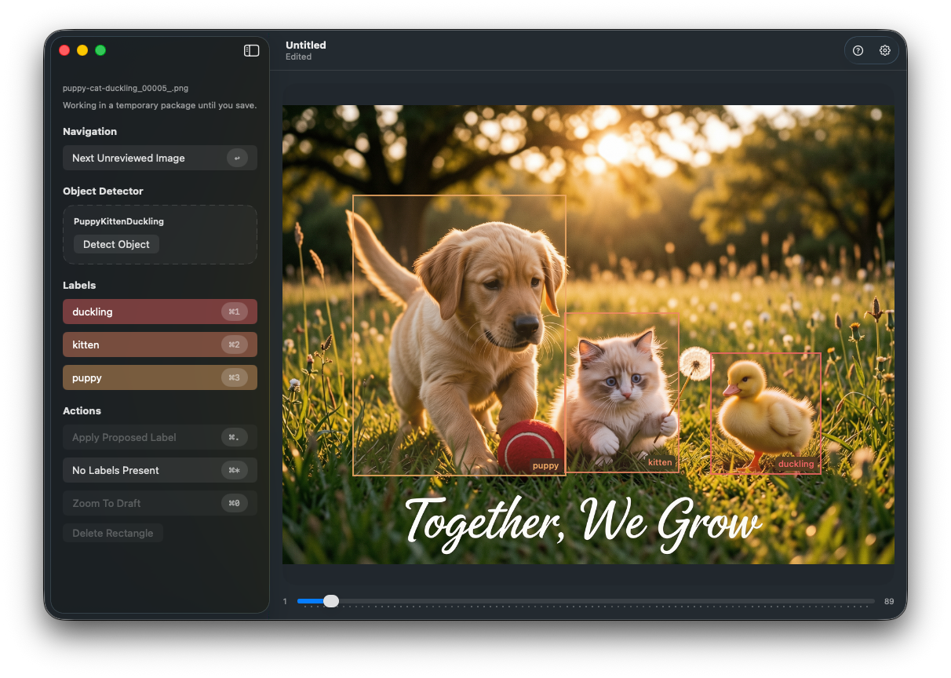The width and height of the screenshot is (951, 678).
Task: Go to Next Unreviewed Image
Action: tap(129, 158)
